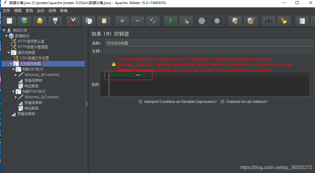Select the 优先级控制器 tree node
Screen dimensions: 315x173
coord(30,64)
